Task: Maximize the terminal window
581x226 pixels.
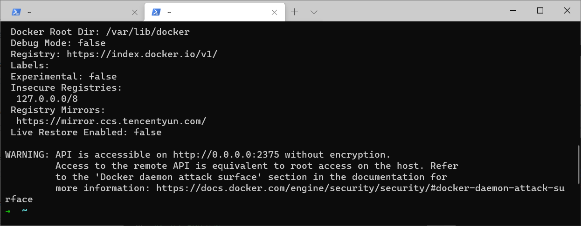Action: (540, 11)
